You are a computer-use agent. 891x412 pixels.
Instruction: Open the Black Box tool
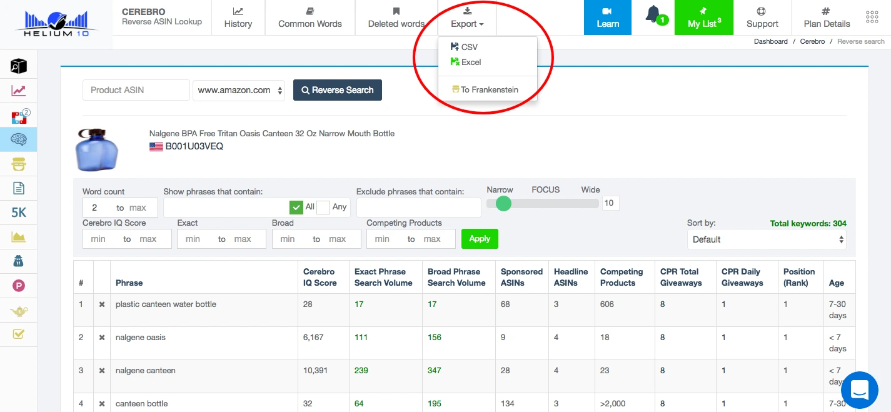(x=18, y=66)
